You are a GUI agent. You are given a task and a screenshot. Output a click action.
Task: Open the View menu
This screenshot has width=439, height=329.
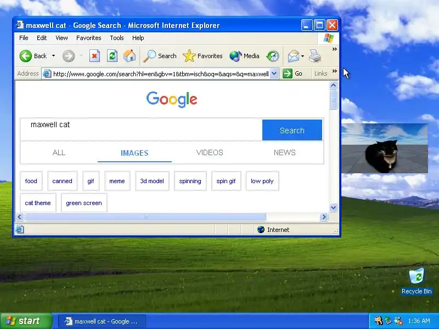(61, 38)
